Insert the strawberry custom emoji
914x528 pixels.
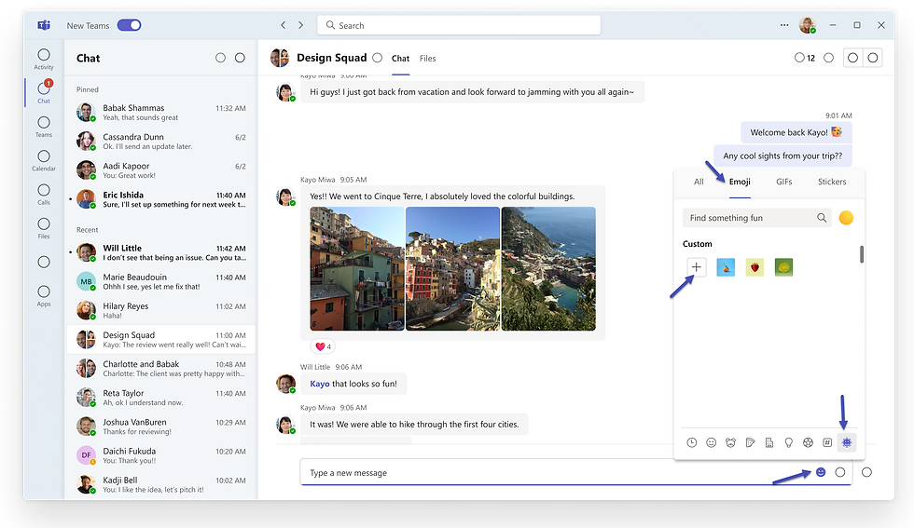click(x=755, y=267)
